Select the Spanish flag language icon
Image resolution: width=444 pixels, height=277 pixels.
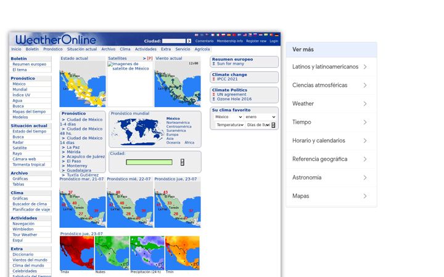pos(229,34)
